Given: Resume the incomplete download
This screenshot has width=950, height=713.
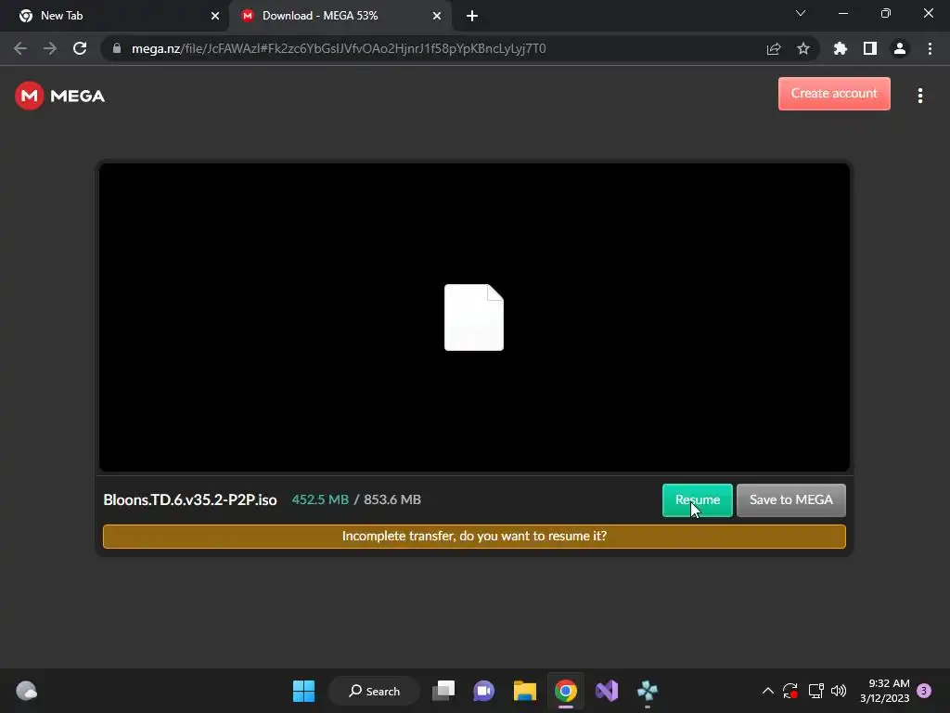Looking at the screenshot, I should pos(698,500).
